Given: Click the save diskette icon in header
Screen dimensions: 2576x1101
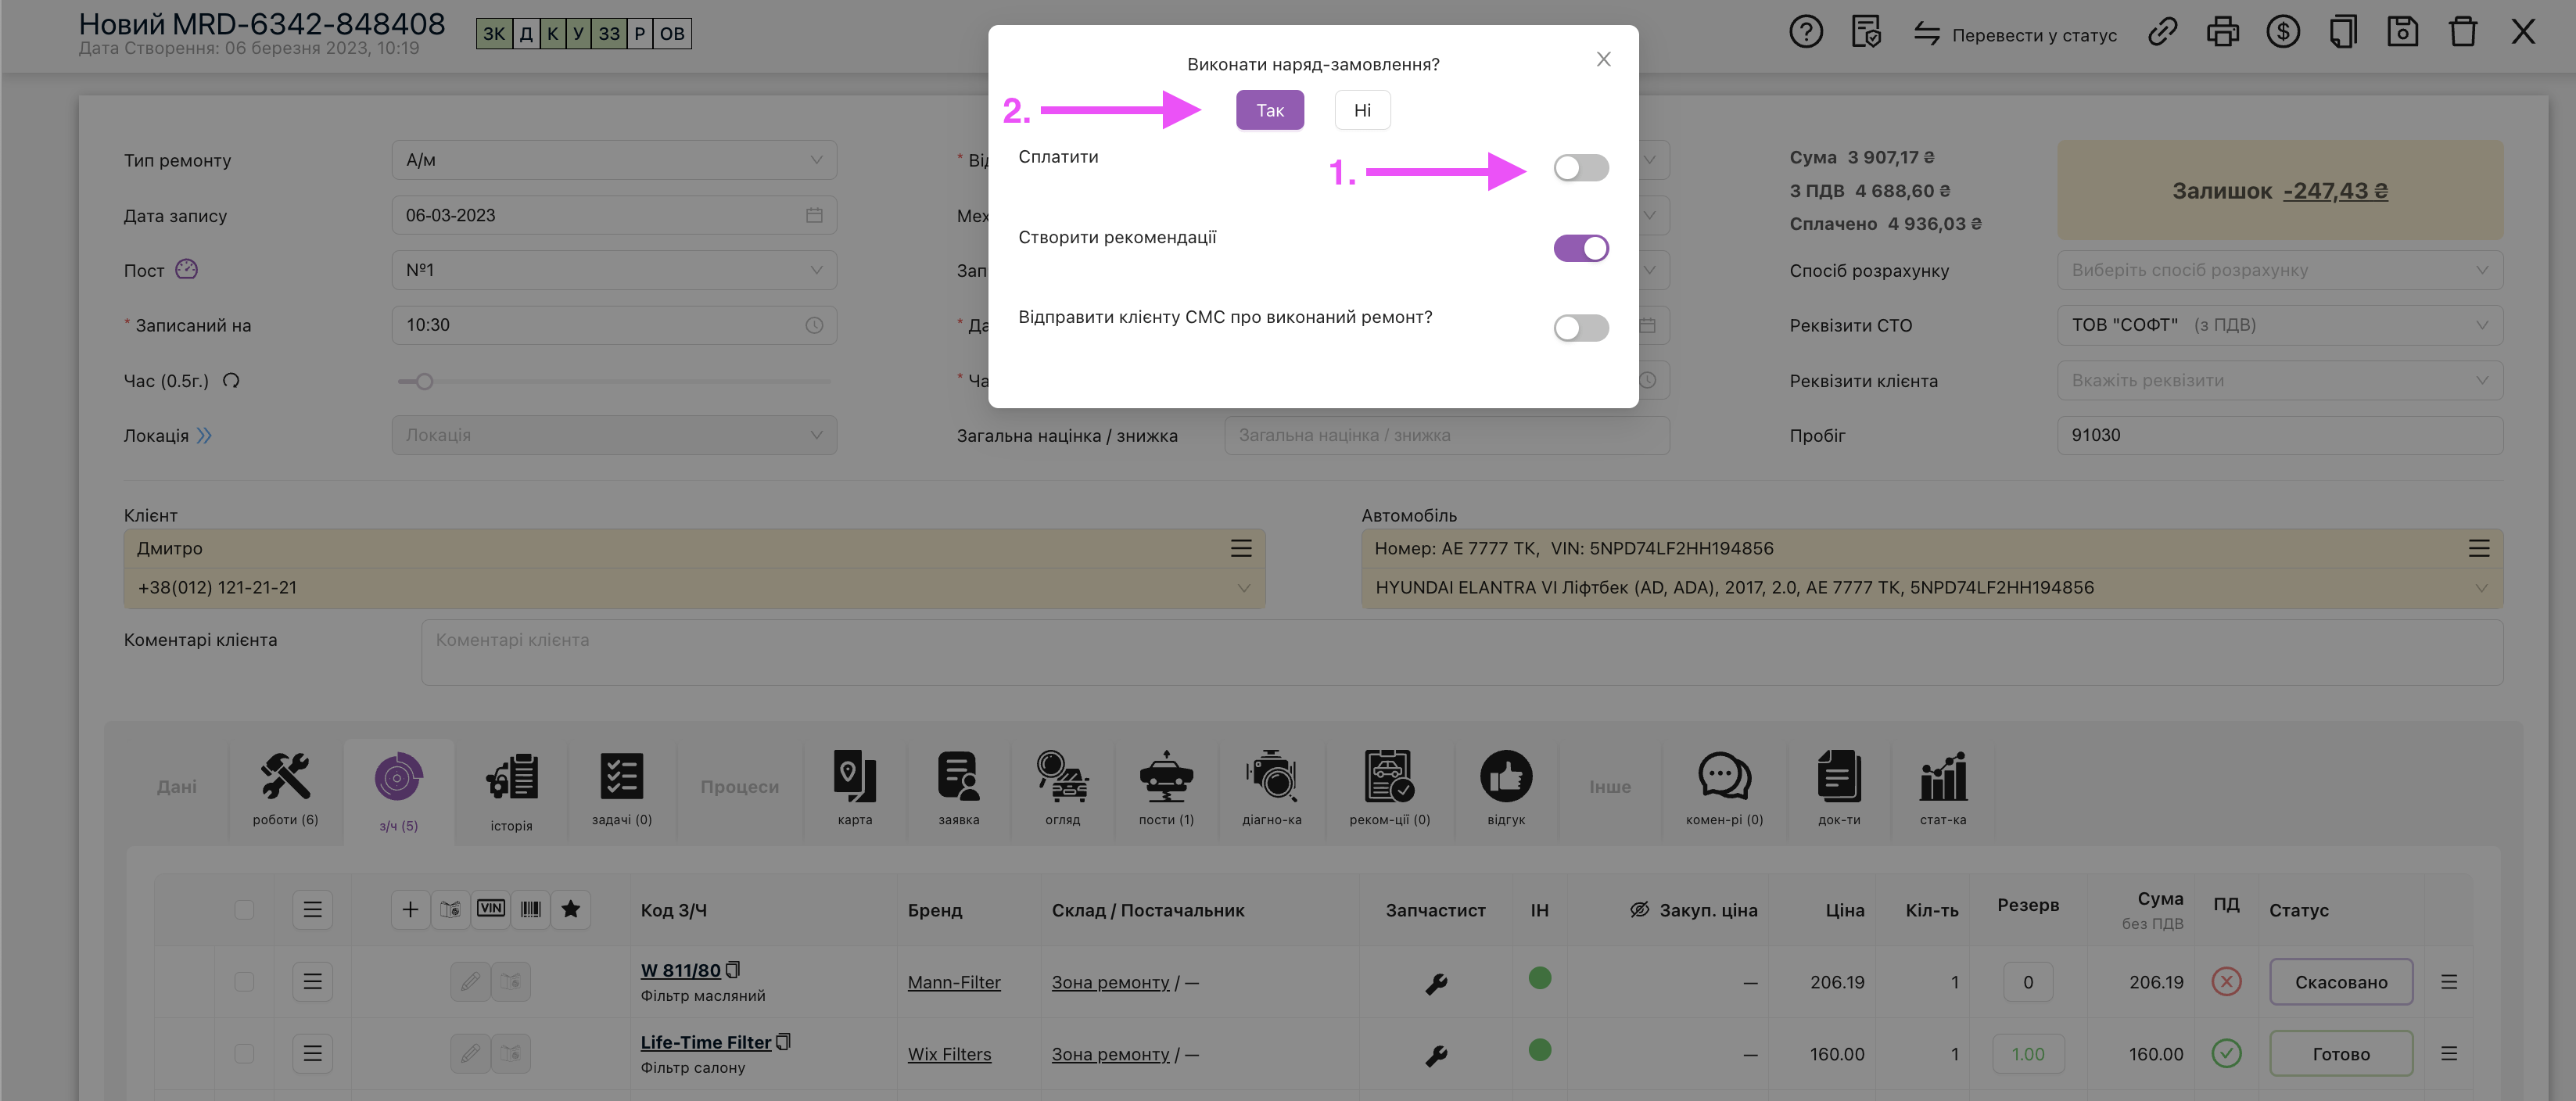Looking at the screenshot, I should click(x=2402, y=33).
